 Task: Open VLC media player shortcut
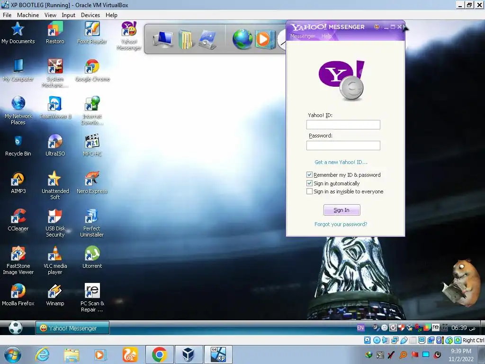pyautogui.click(x=55, y=260)
